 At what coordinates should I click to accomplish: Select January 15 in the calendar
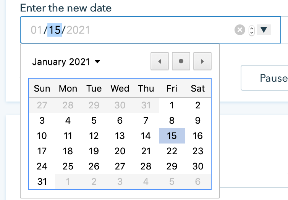tap(172, 136)
